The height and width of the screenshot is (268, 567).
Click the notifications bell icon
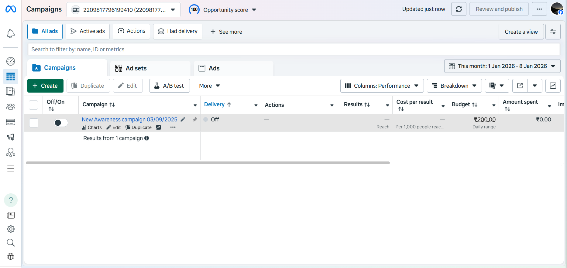point(11,33)
